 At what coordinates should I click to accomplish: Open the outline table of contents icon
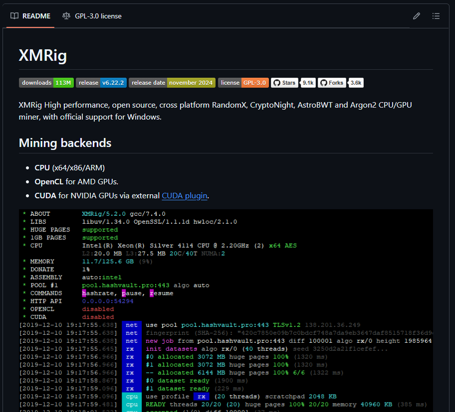point(436,16)
